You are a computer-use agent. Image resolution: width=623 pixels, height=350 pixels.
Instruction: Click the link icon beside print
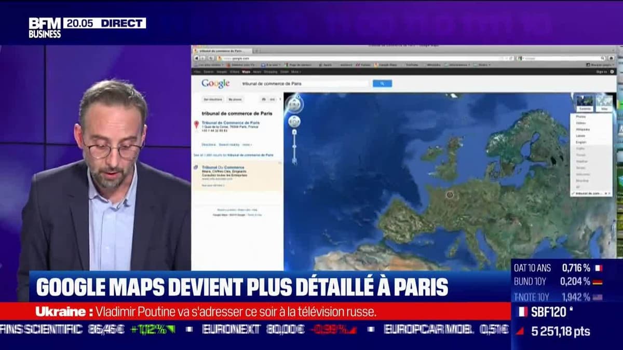[x=272, y=99]
